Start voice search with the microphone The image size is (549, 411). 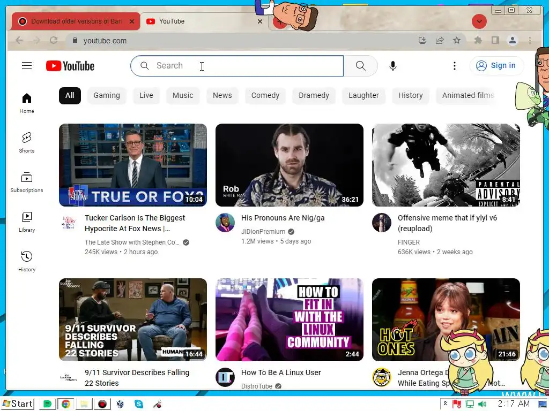(x=393, y=66)
